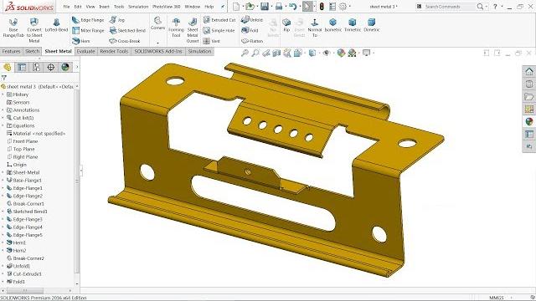536x301 pixels.
Task: Switch to the Sketch tab
Action: [33, 52]
